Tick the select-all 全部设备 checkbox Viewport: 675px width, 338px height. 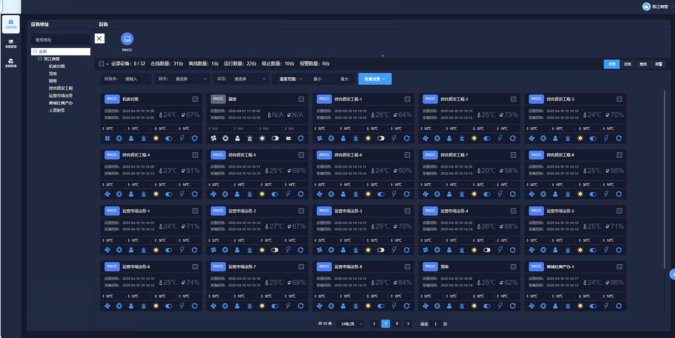(x=101, y=64)
